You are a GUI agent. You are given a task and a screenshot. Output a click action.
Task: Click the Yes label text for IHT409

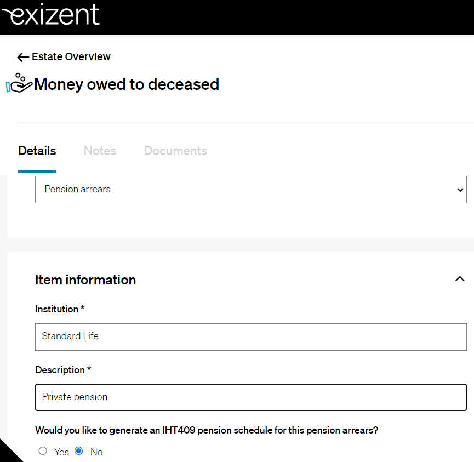(x=61, y=452)
